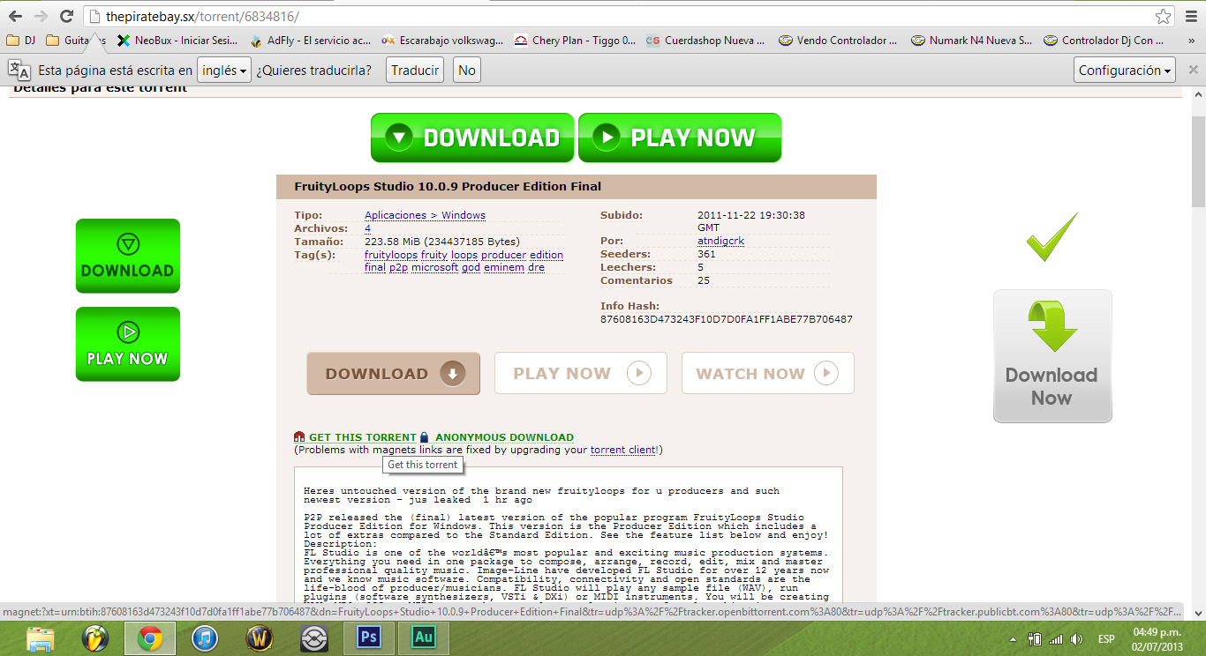
Task: Click the outlined WATCH NOW button
Action: [768, 373]
